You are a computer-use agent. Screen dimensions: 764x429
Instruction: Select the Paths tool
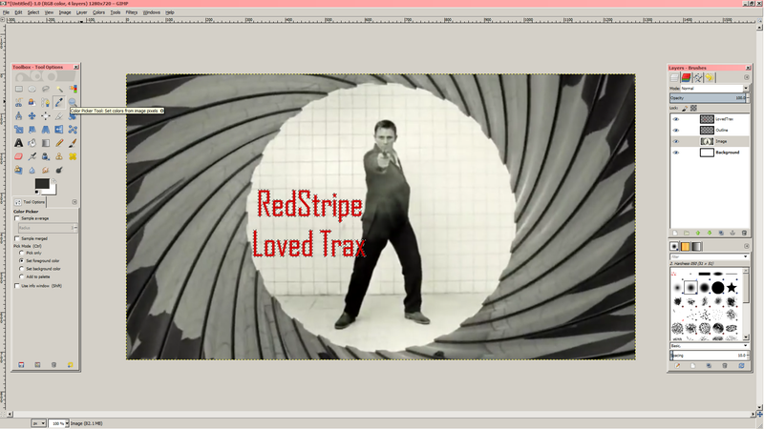45,102
